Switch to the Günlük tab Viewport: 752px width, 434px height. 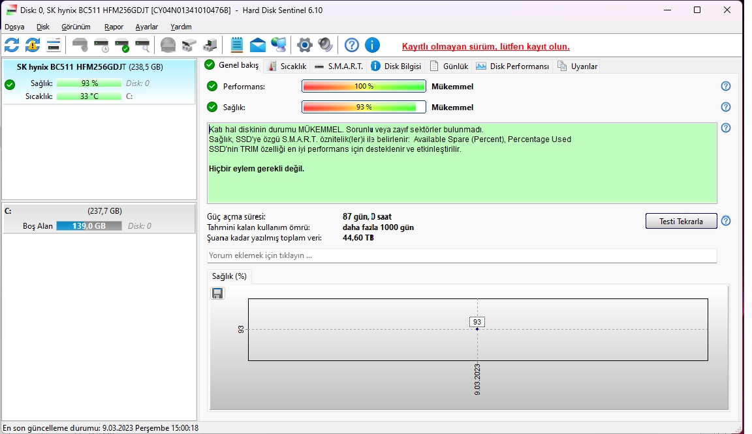[449, 66]
